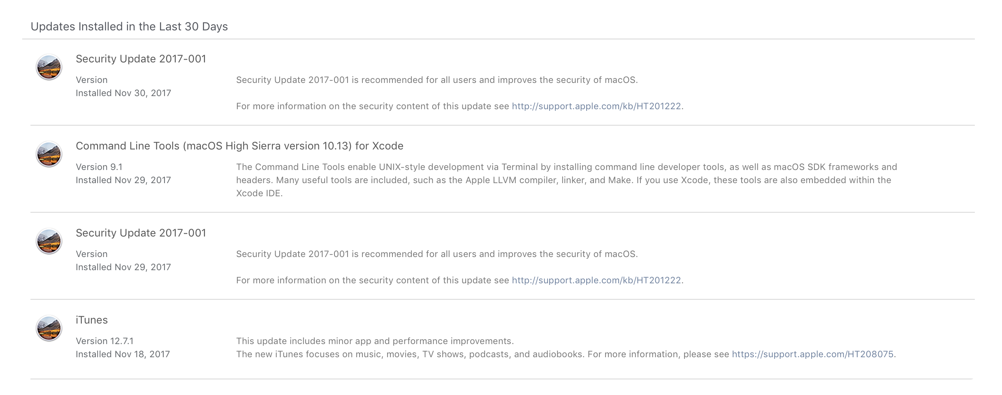Click the 'Installed Nov 18, 2017' date
1002x395 pixels.
click(x=123, y=354)
